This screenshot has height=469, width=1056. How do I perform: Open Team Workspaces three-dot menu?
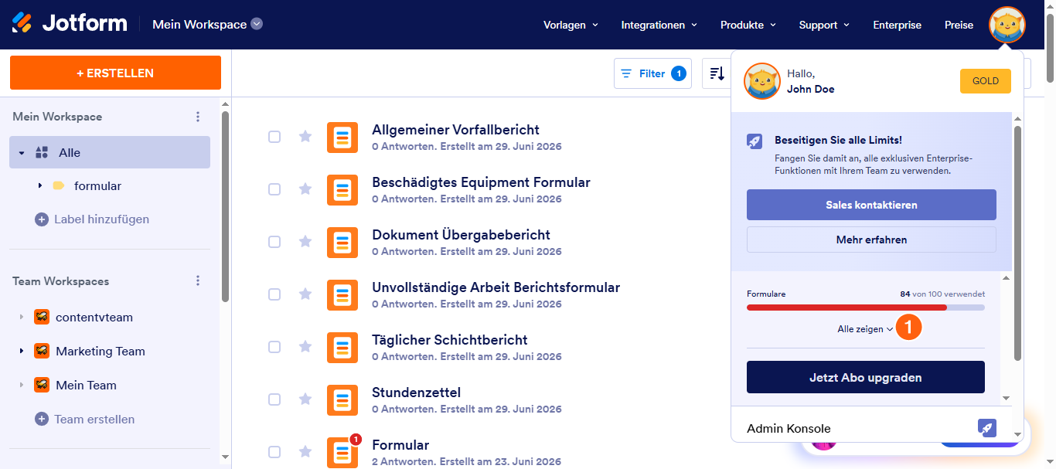[198, 281]
